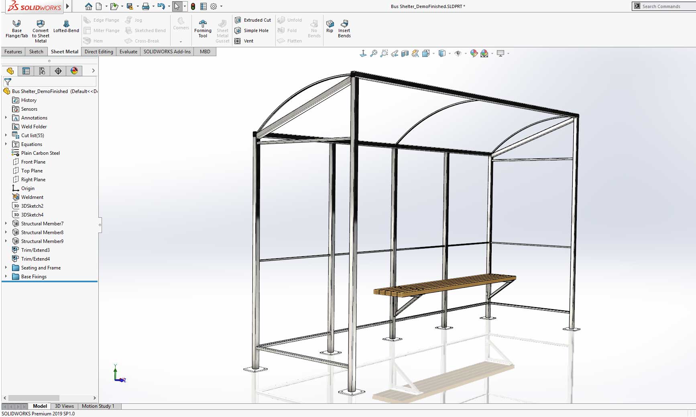The height and width of the screenshot is (417, 696).
Task: Open the ConfigurationManager panel
Action: click(42, 71)
